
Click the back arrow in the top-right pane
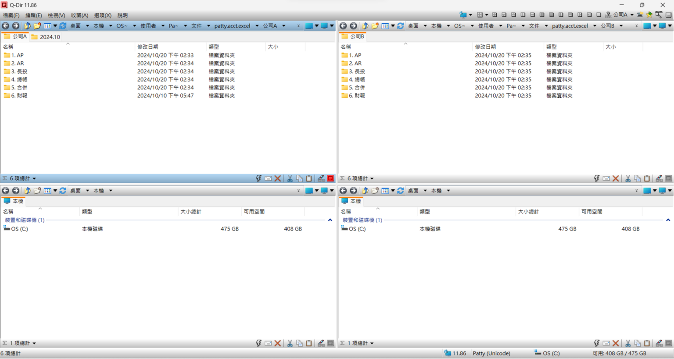[343, 26]
